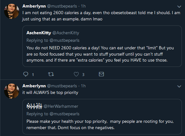This screenshot has width=185, height=136.
Task: Send the first tweet via the envelope icon
Action: [101, 74]
